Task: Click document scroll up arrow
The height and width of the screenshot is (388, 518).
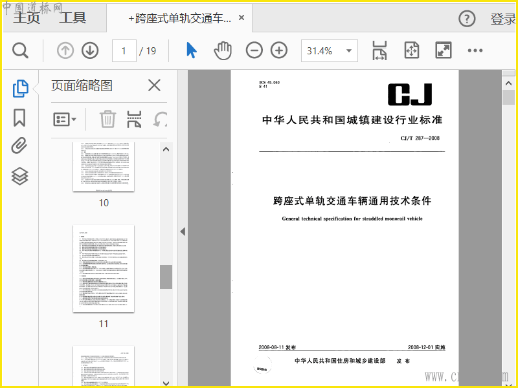Action: (x=508, y=83)
